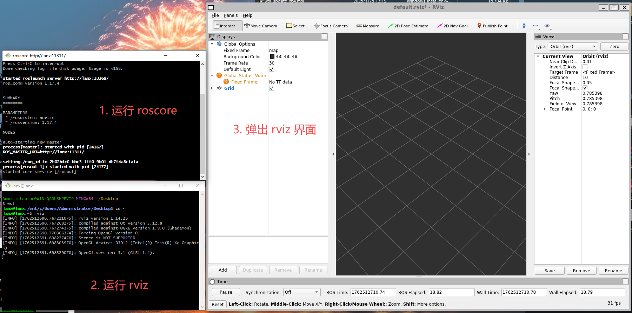Select the Distance value 10 in Views
Image resolution: width=632 pixels, height=313 pixels.
[x=585, y=77]
